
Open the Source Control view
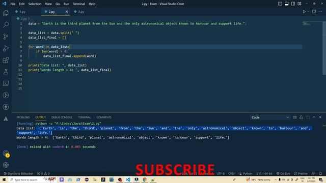[6, 37]
